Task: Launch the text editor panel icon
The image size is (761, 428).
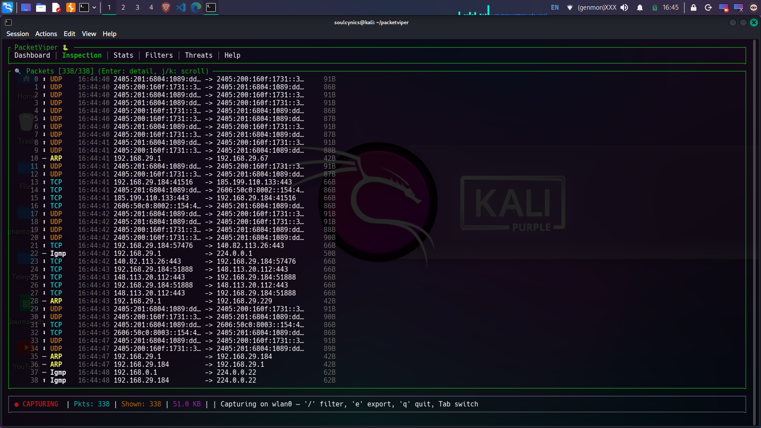Action: [56, 7]
